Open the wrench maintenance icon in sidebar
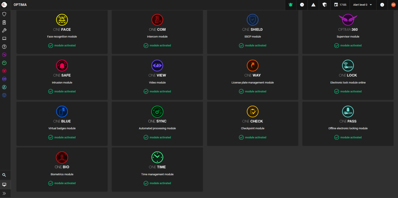398x198 pixels. click(4, 31)
